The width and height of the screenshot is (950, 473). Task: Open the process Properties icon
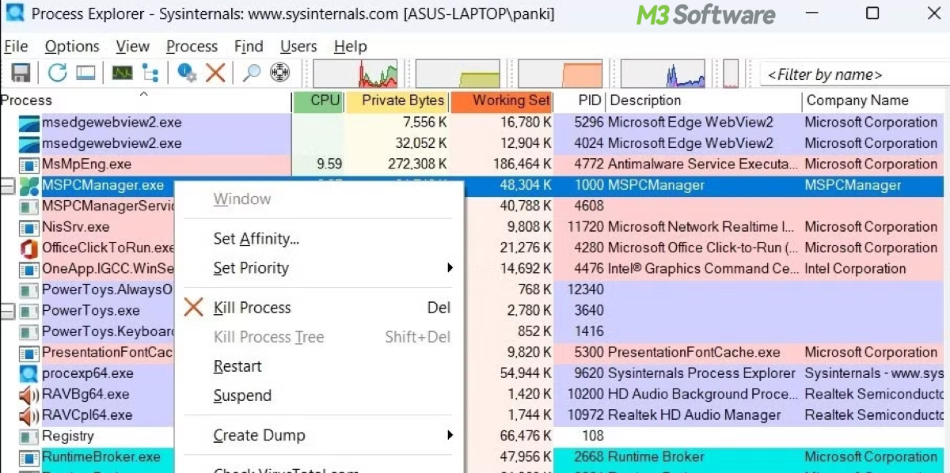(x=187, y=74)
